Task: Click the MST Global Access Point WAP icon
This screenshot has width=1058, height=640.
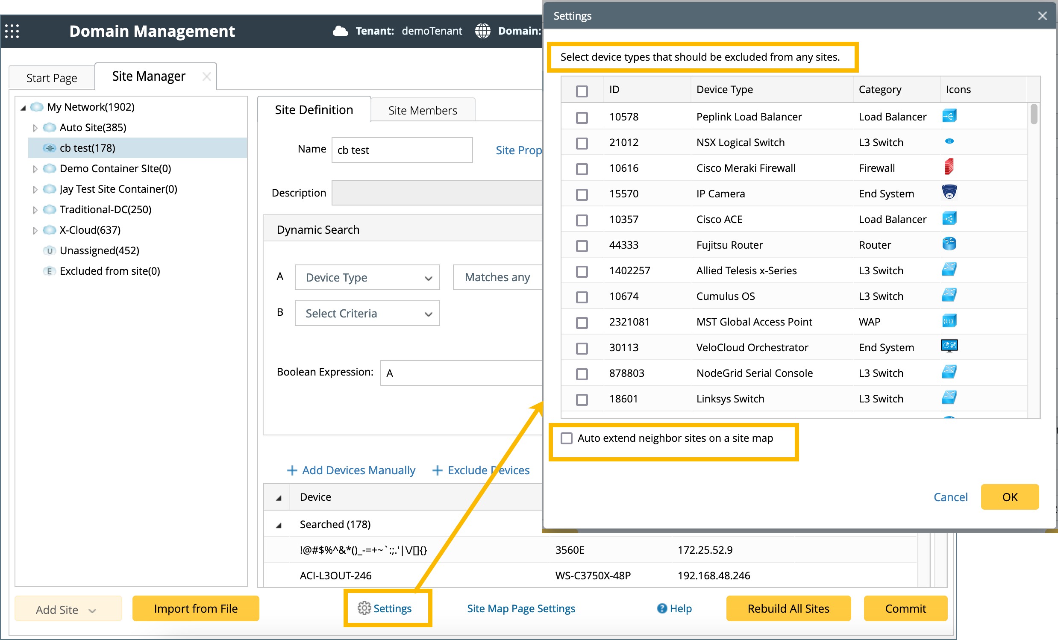Action: click(949, 321)
